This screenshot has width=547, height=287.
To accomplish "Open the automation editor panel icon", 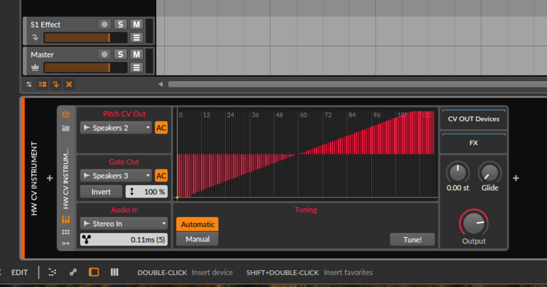I will [x=52, y=273].
